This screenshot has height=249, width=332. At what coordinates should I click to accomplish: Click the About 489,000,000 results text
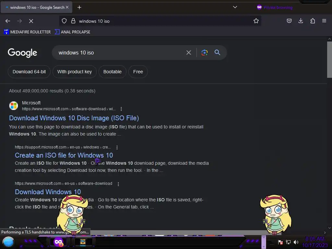click(x=52, y=91)
